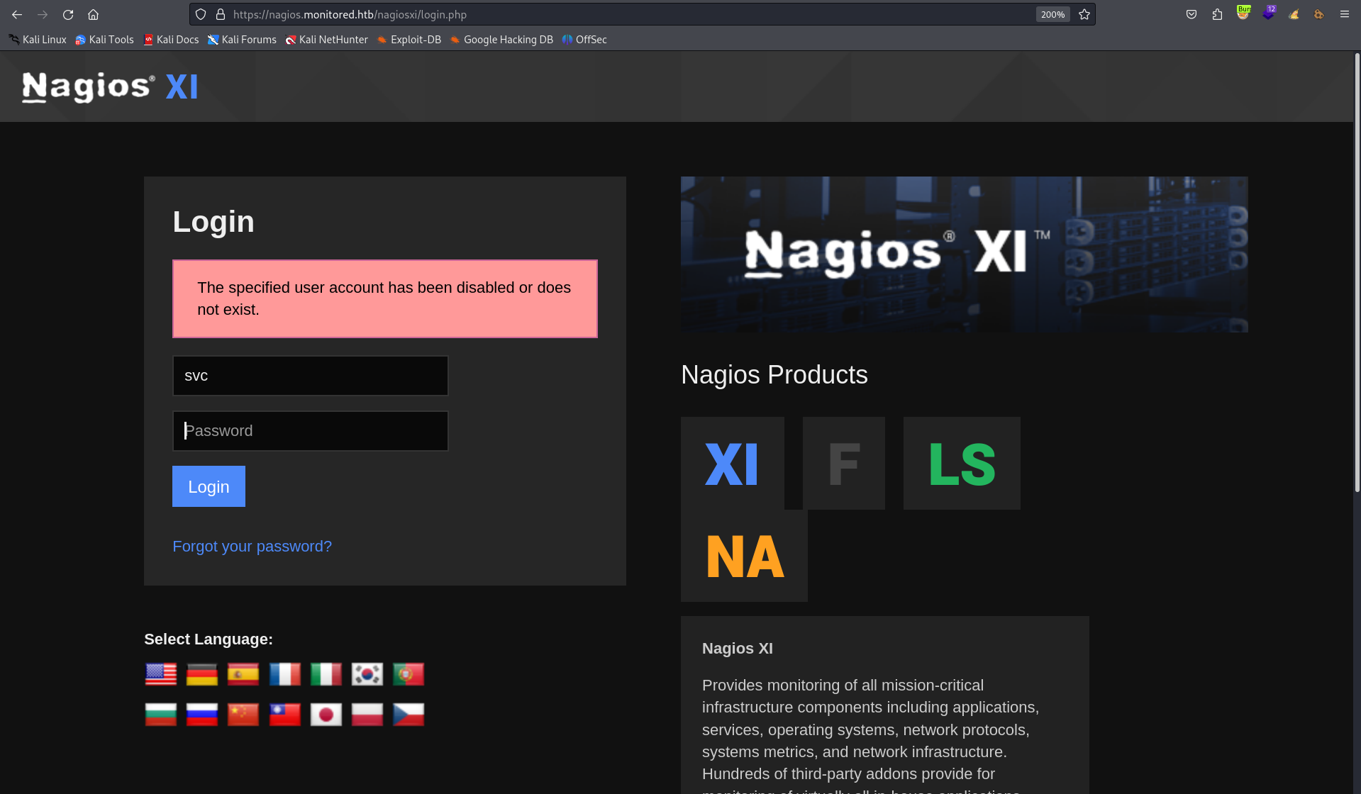This screenshot has width=1361, height=794.
Task: Select the Czech flag language
Action: (x=409, y=715)
